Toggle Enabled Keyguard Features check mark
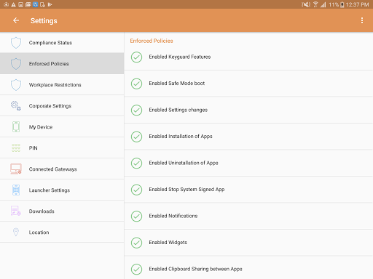 [x=136, y=57]
